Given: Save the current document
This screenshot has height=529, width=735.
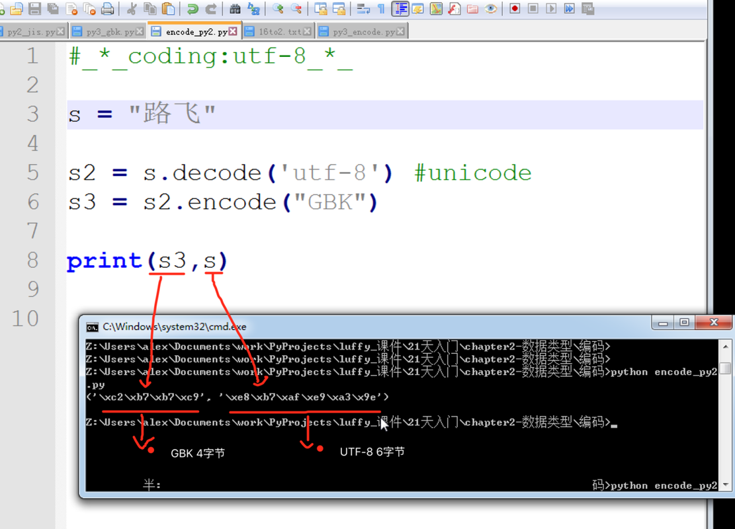Looking at the screenshot, I should pyautogui.click(x=34, y=9).
